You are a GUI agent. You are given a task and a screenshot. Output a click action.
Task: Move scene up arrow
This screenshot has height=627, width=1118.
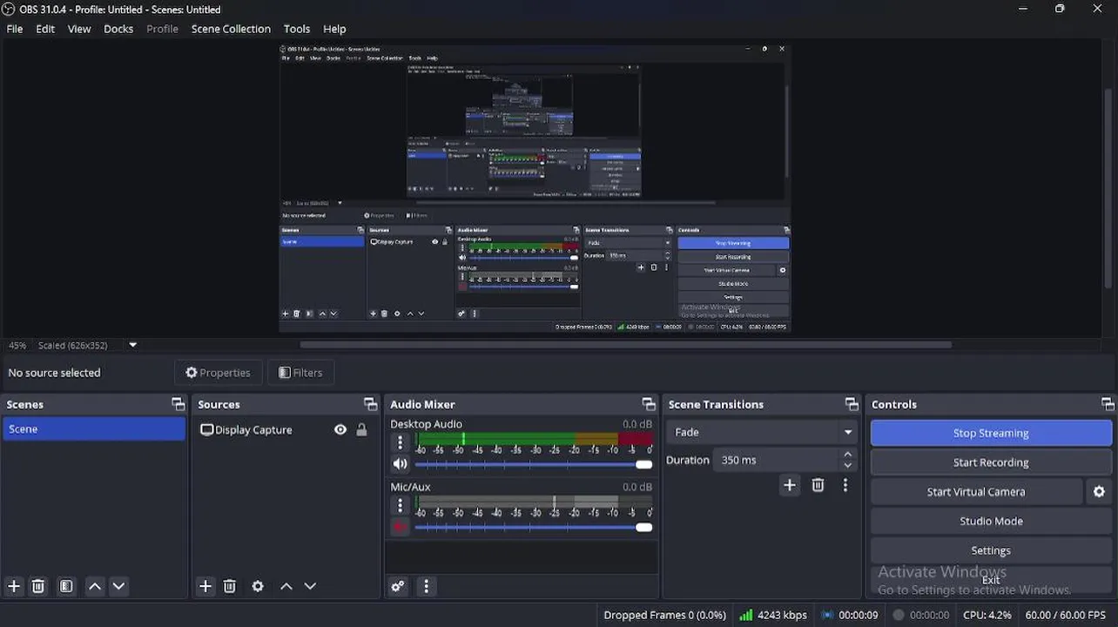[x=95, y=586]
